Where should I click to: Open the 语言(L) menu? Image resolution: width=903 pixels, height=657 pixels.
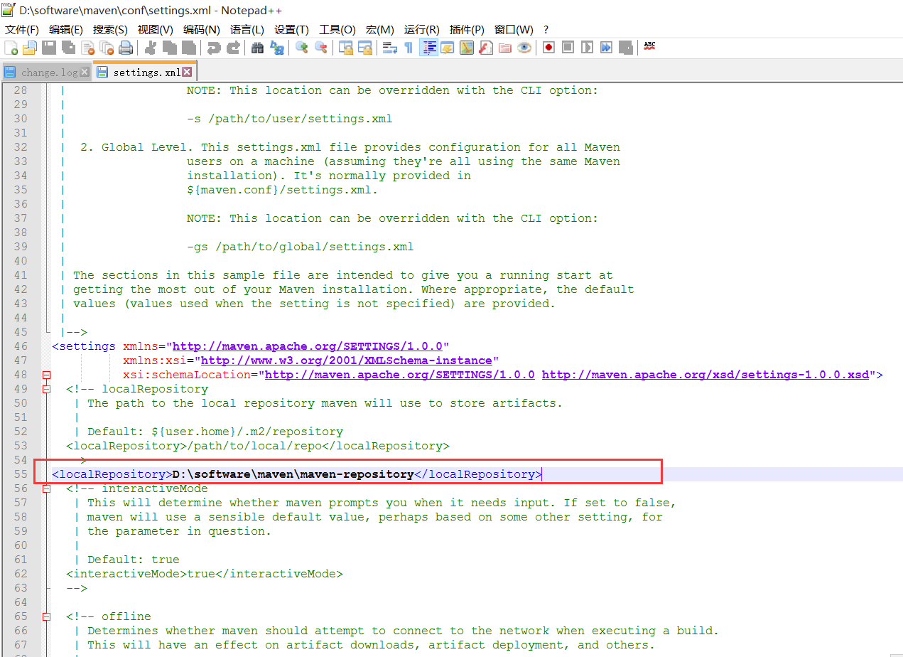click(x=247, y=29)
